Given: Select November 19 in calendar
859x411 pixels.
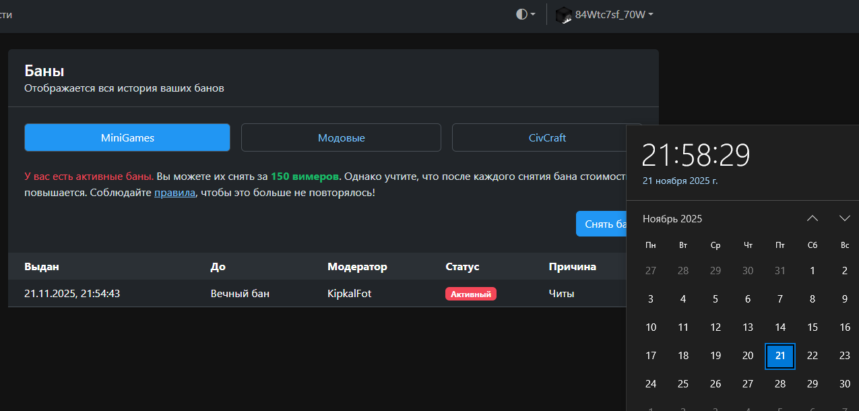Looking at the screenshot, I should point(715,356).
